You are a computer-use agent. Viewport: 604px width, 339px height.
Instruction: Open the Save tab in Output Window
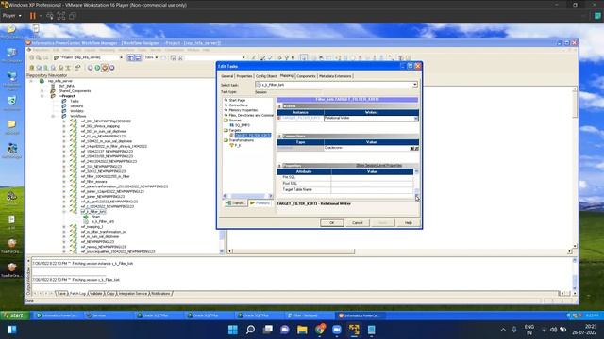click(x=61, y=293)
